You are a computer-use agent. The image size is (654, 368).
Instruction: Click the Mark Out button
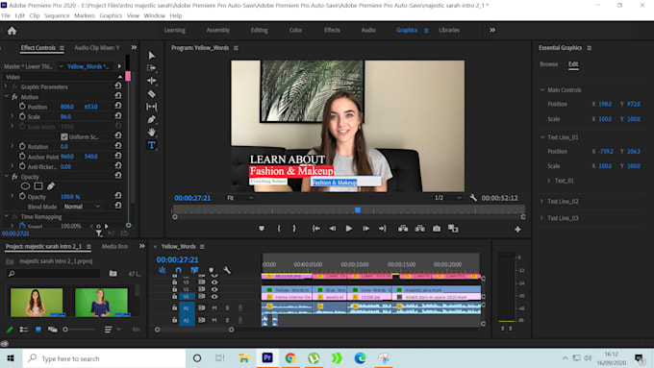[294, 229]
